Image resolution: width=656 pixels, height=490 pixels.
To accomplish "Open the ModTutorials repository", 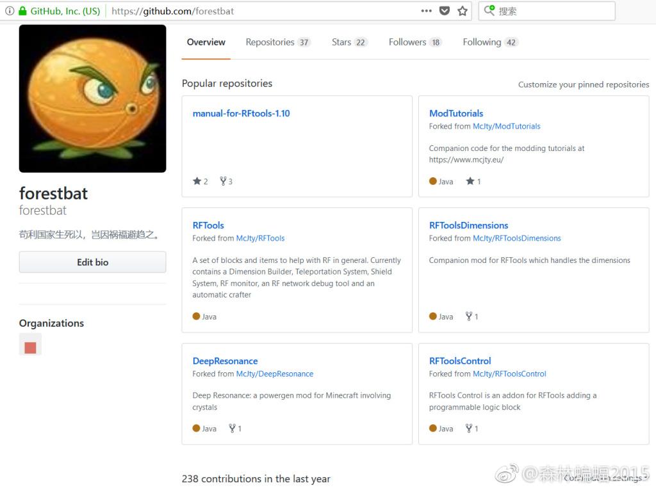I will click(456, 113).
